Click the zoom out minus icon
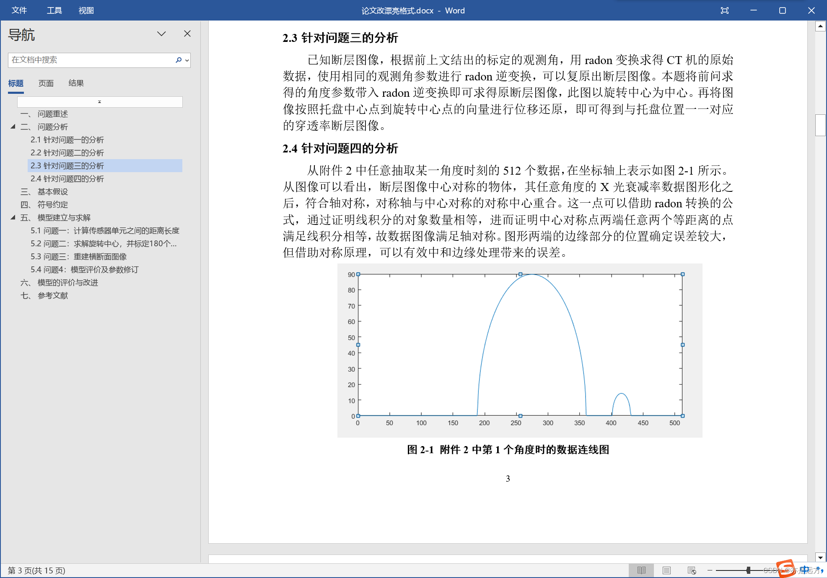 tap(710, 570)
